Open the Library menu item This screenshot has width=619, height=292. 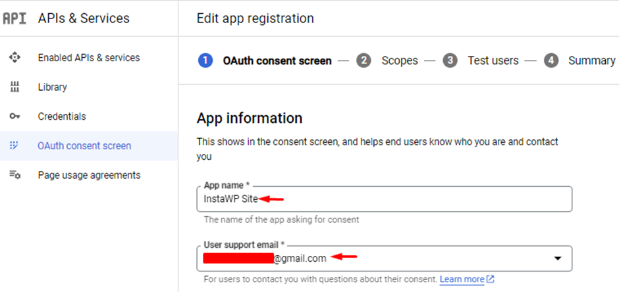(89, 87)
